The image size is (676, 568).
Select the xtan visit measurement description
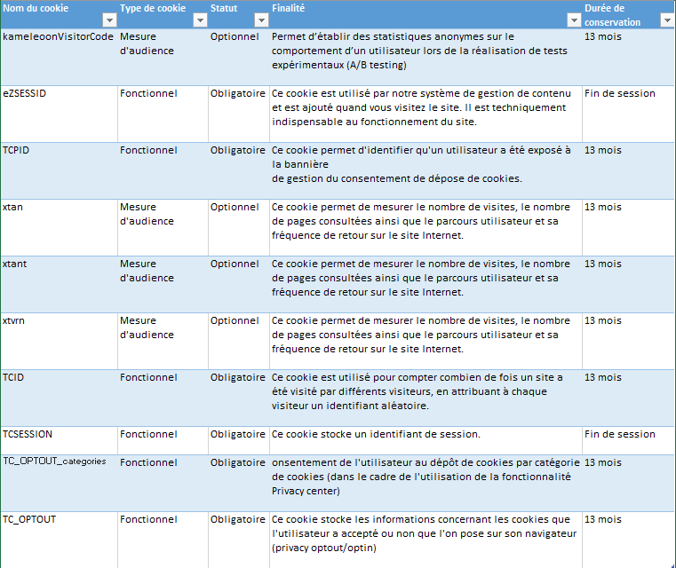[426, 227]
